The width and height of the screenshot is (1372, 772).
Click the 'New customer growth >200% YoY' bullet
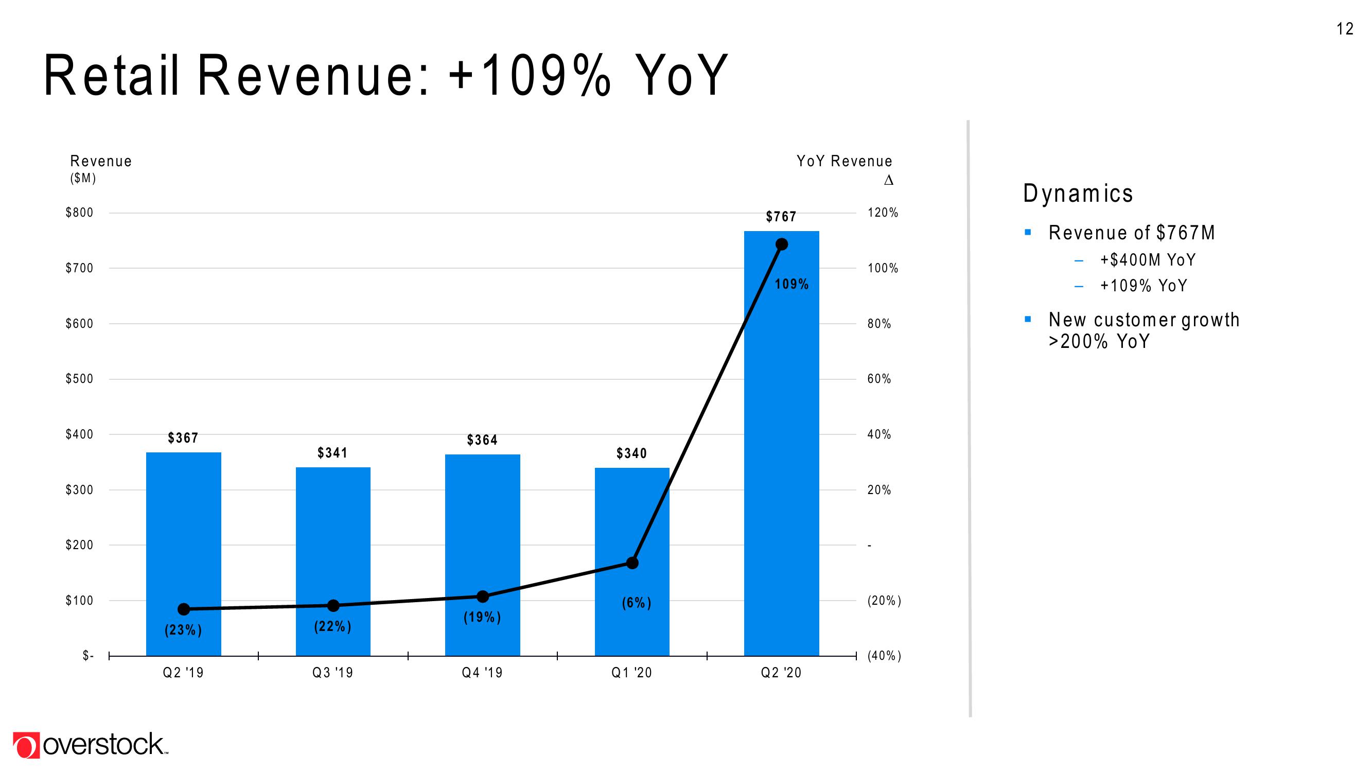(1144, 330)
